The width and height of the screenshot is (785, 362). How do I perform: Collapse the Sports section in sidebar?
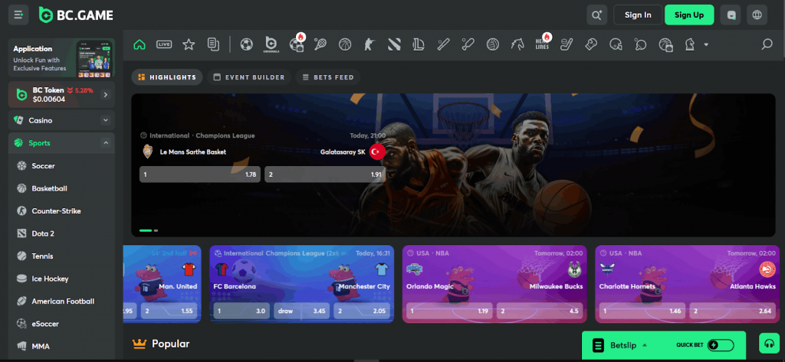point(105,143)
